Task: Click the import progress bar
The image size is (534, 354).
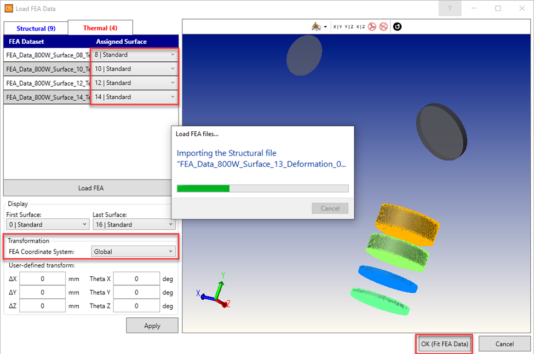Action: [x=262, y=188]
